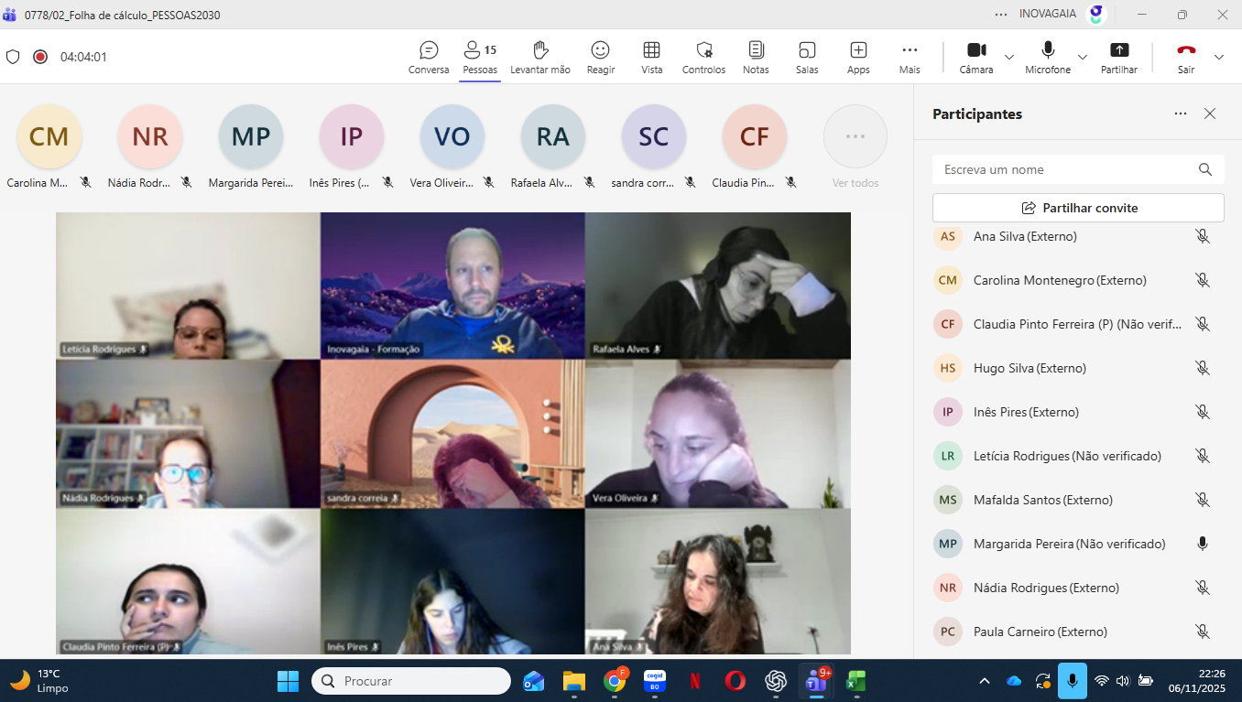This screenshot has width=1242, height=702.
Task: Expand the camera options arrow
Action: pos(1009,57)
